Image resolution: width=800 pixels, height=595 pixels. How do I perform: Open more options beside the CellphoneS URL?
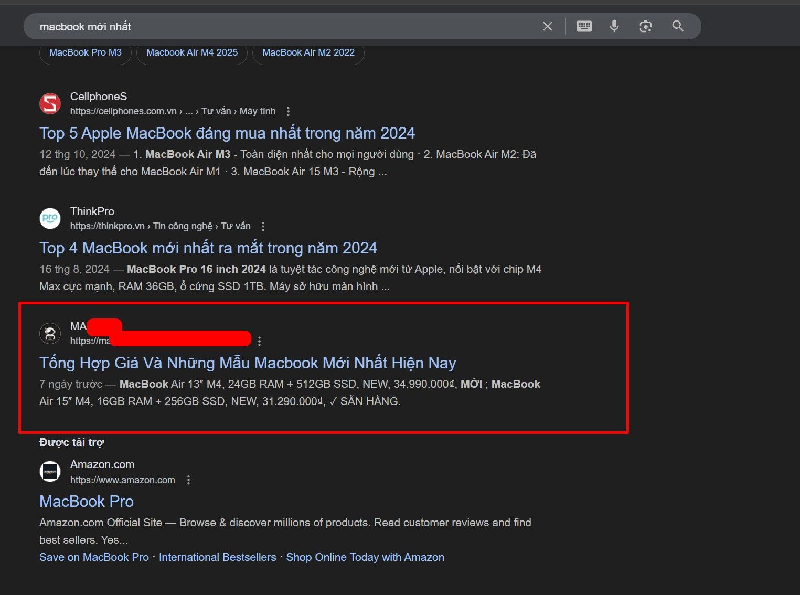pyautogui.click(x=288, y=111)
